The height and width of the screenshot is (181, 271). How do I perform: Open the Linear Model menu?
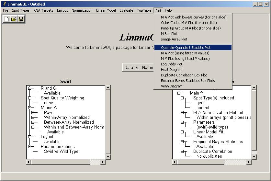pyautogui.click(x=106, y=10)
